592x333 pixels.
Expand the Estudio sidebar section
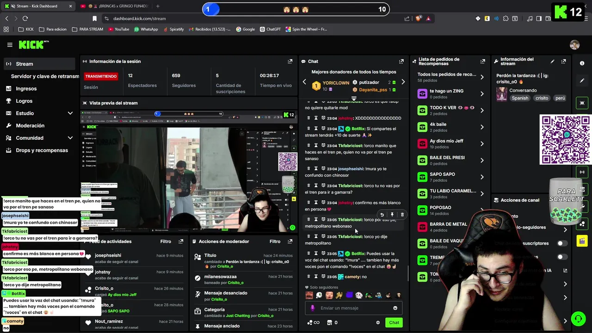[x=70, y=113]
